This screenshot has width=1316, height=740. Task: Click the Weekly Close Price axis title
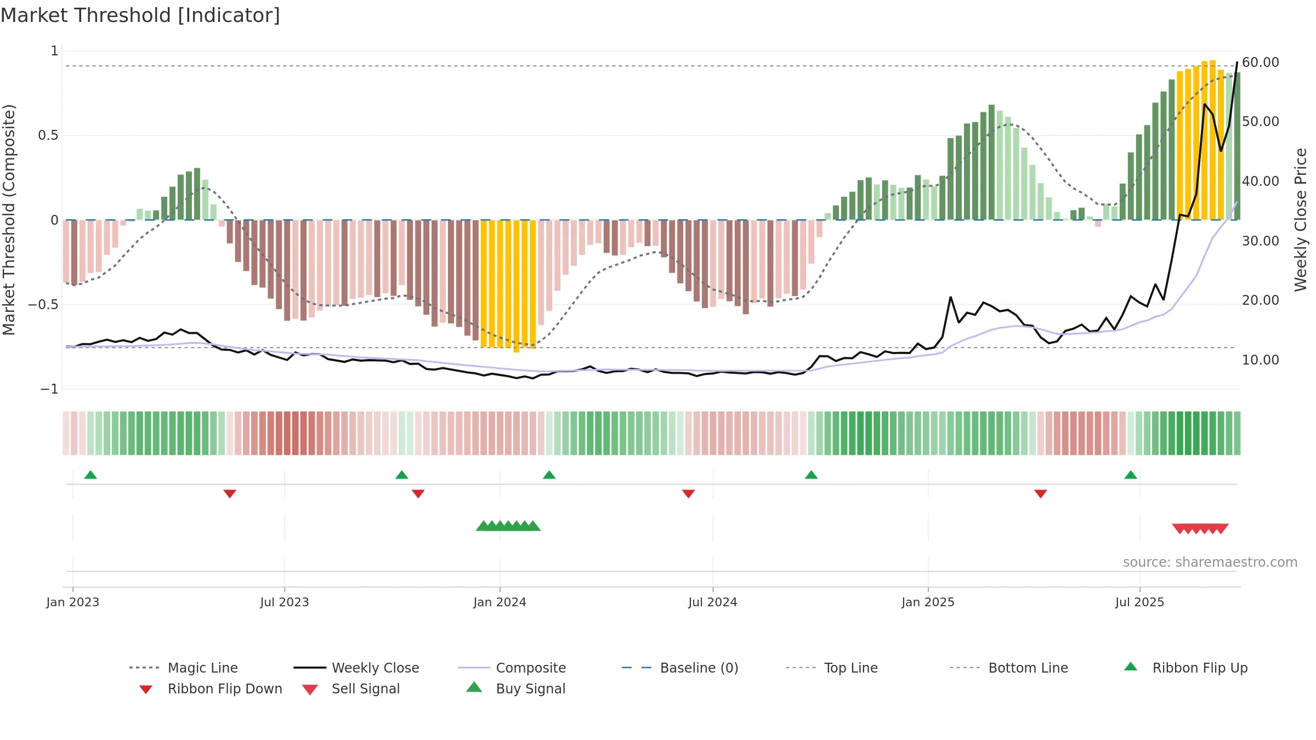coord(1301,219)
